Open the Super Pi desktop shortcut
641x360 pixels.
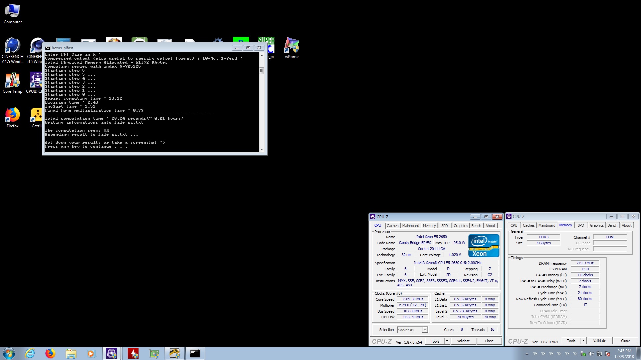270,48
